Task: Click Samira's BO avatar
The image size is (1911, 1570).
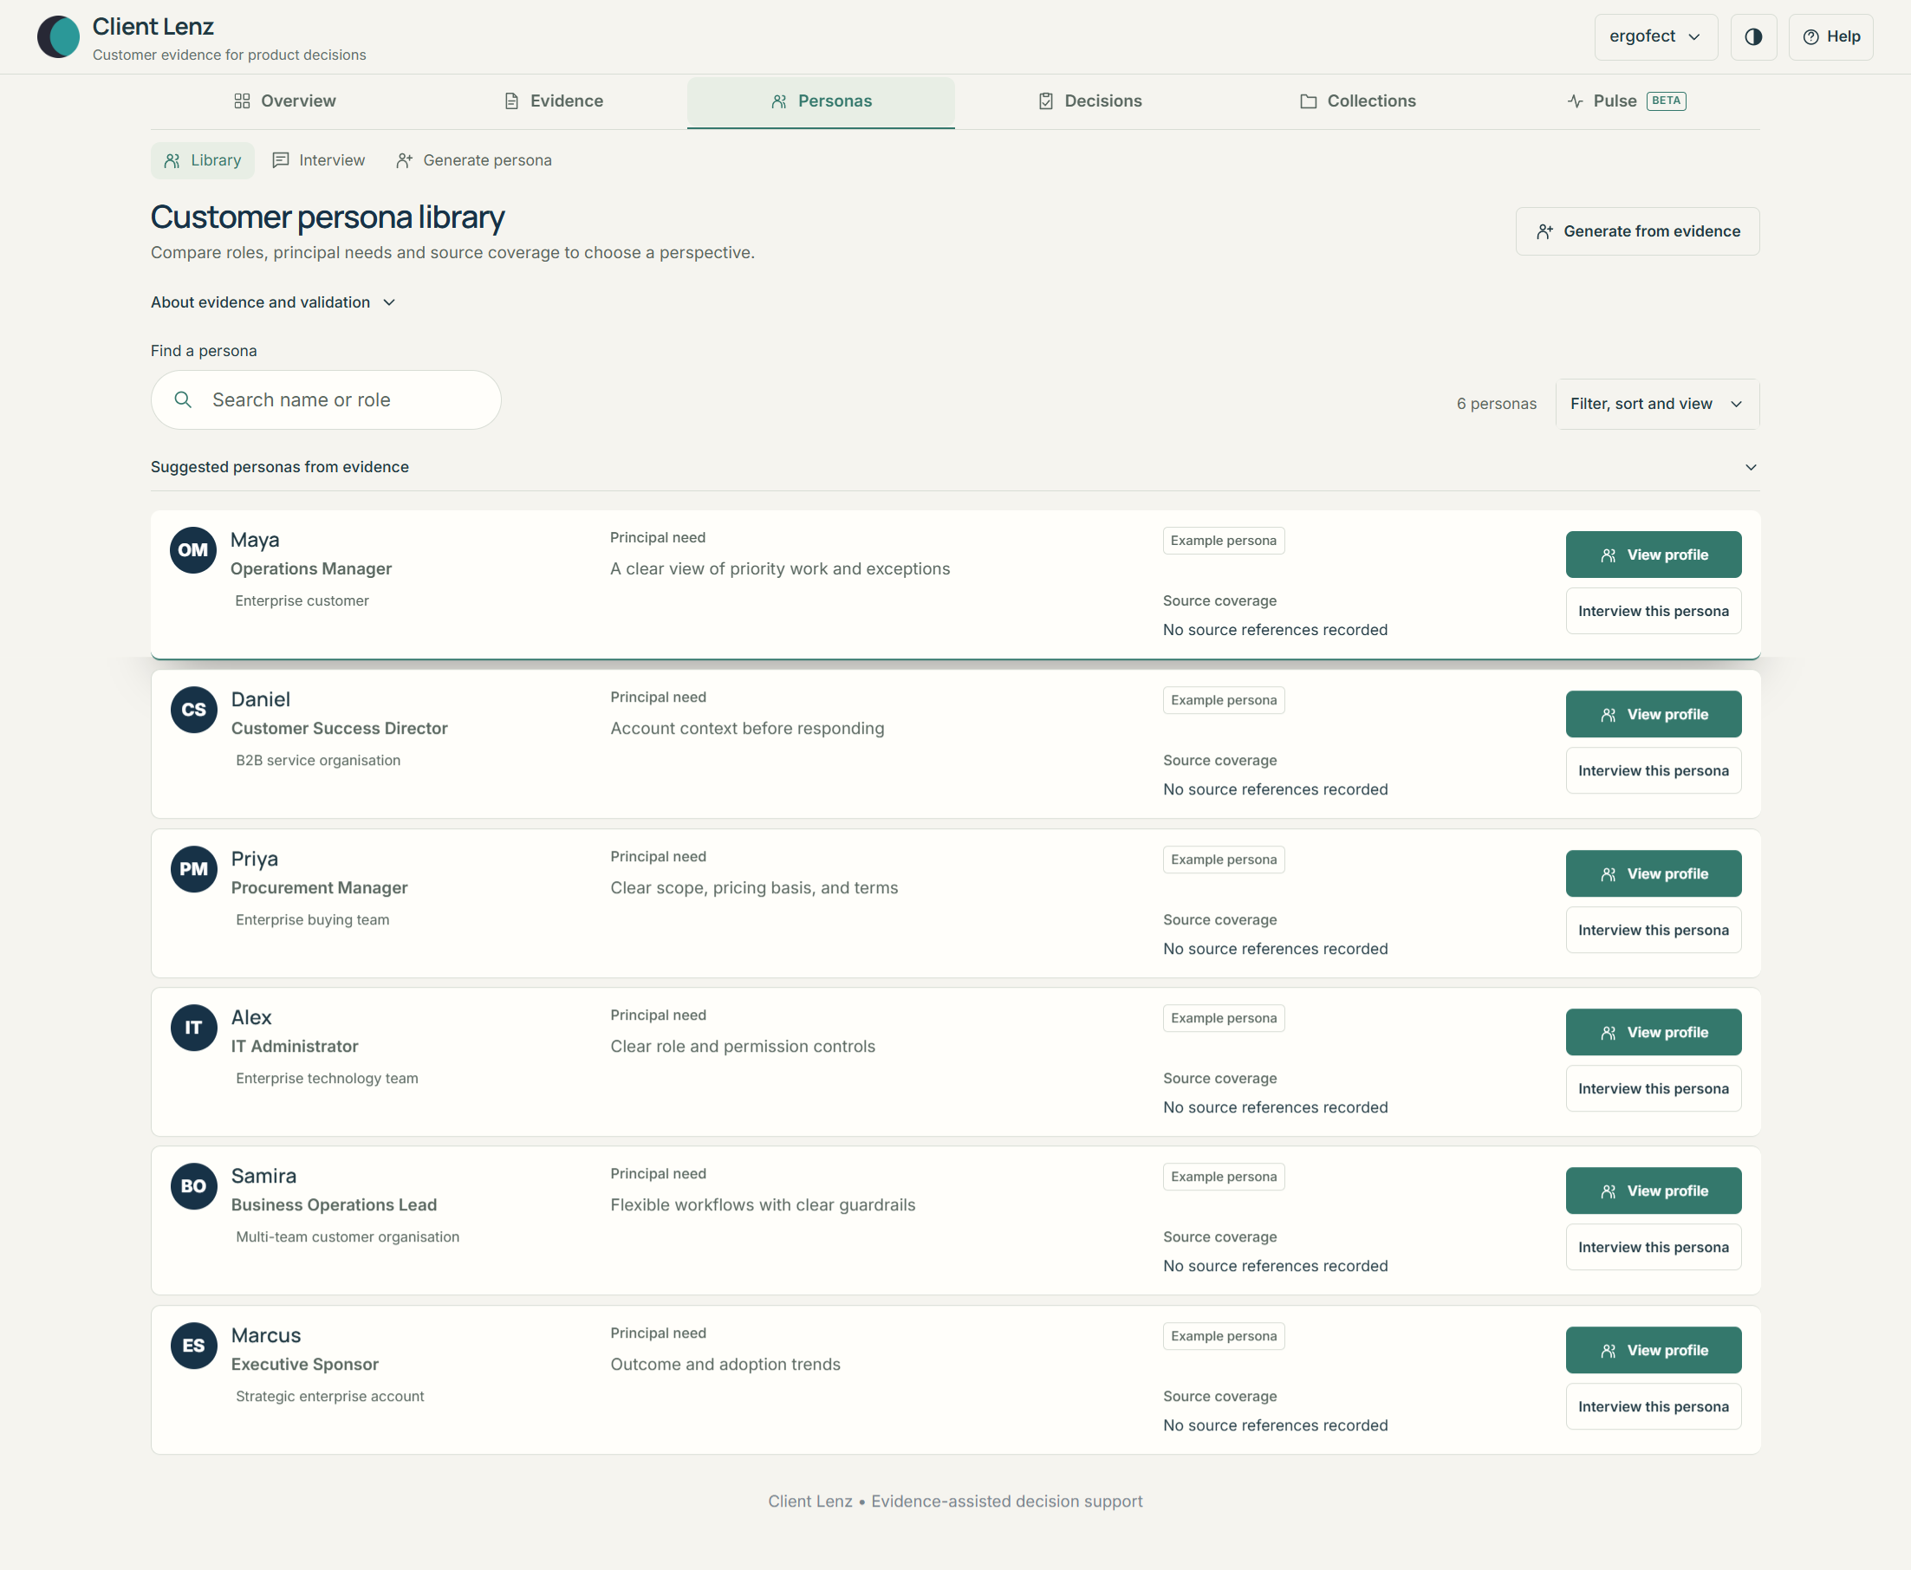Action: [193, 1186]
